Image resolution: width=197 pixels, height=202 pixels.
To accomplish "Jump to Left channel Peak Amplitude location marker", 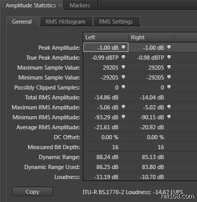I will coord(123,47).
